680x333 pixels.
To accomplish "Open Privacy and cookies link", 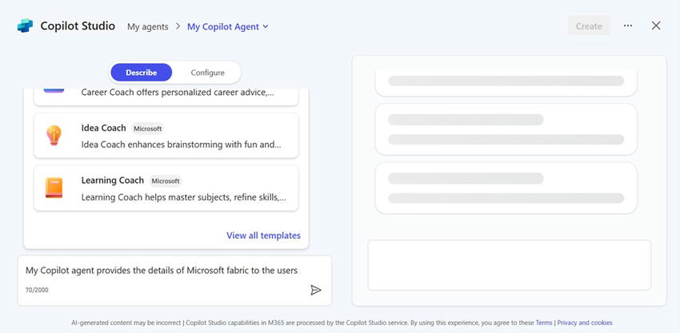I will coord(585,323).
